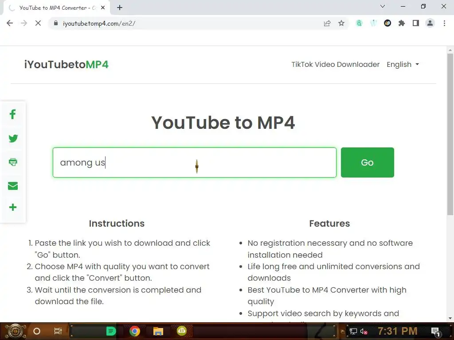The height and width of the screenshot is (340, 454).
Task: Click the 'Choose MP4 with quality' instruction
Action: (122, 272)
